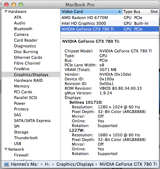Image resolution: width=160 pixels, height=169 pixels.
Task: Click NVIDIA GeForce GTX 780 Ti in path bar
Action: coord(128,164)
